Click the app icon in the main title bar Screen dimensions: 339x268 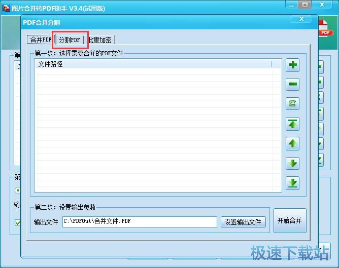click(x=6, y=8)
